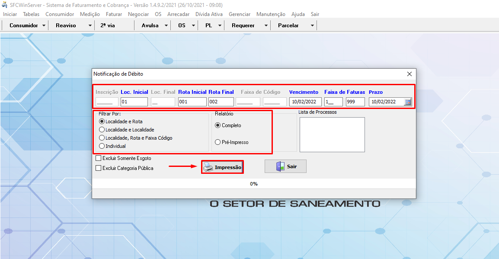
Task: Click the printer Impressão button
Action: coord(222,167)
